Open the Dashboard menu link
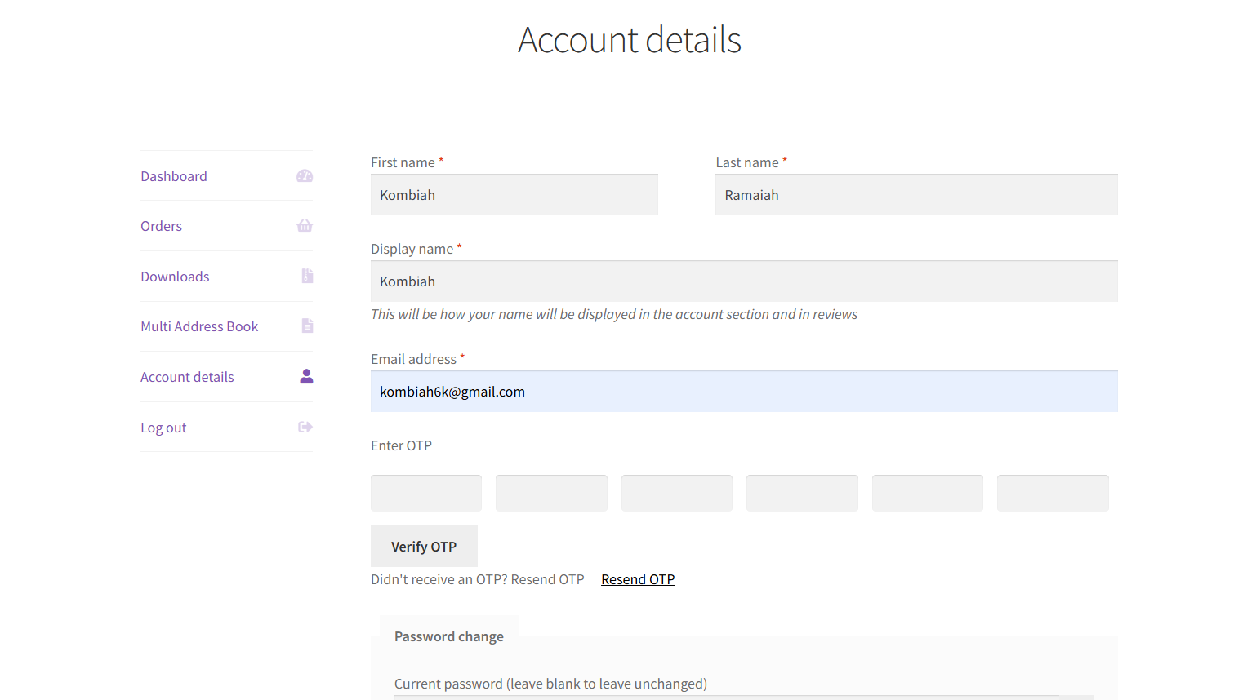 pyautogui.click(x=174, y=176)
